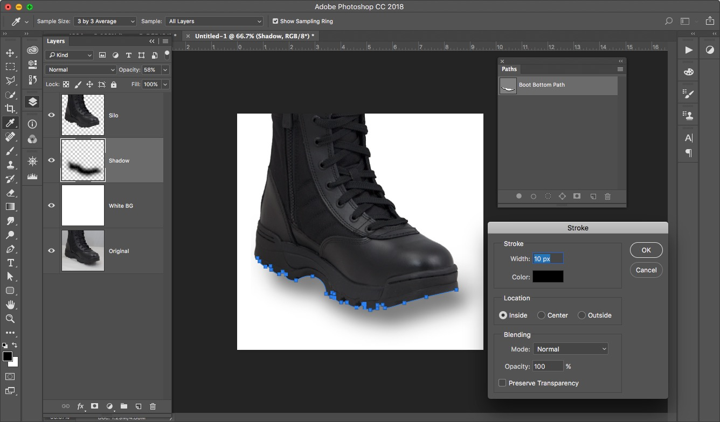Select the Zoom tool
Viewport: 720px width, 422px height.
pyautogui.click(x=10, y=319)
